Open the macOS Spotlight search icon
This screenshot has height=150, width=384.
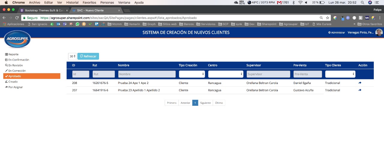point(362,2)
